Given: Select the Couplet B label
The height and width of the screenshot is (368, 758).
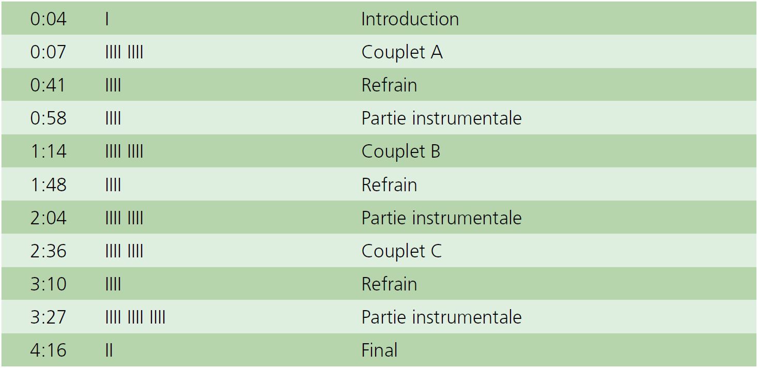Looking at the screenshot, I should tap(401, 151).
